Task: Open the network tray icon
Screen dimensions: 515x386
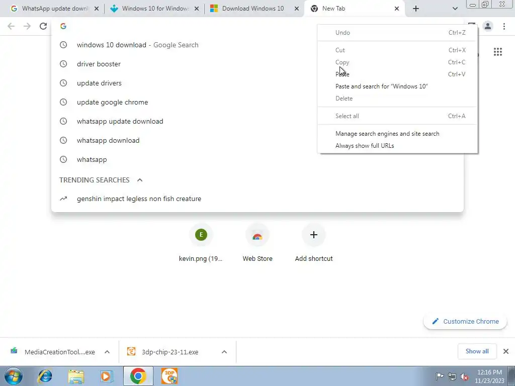Action: (x=452, y=376)
